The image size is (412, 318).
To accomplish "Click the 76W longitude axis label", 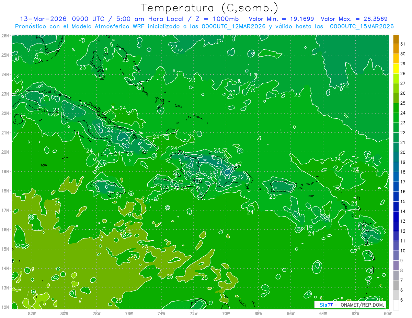I will tap(129, 313).
